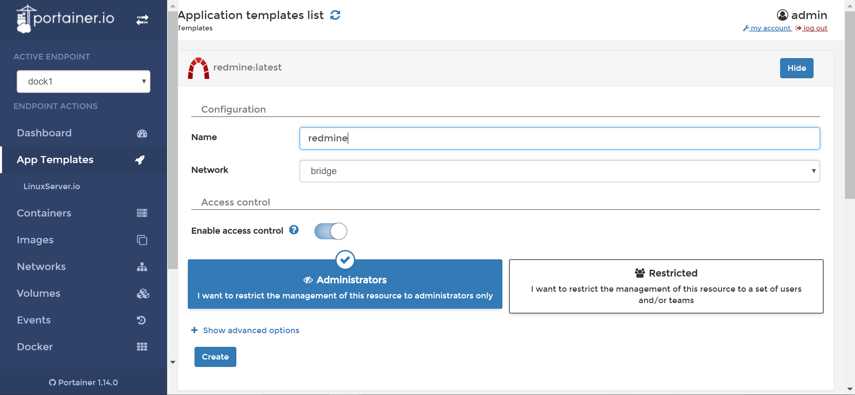This screenshot has height=395, width=855.
Task: Click the Name input field containing redmine
Action: pyautogui.click(x=560, y=138)
